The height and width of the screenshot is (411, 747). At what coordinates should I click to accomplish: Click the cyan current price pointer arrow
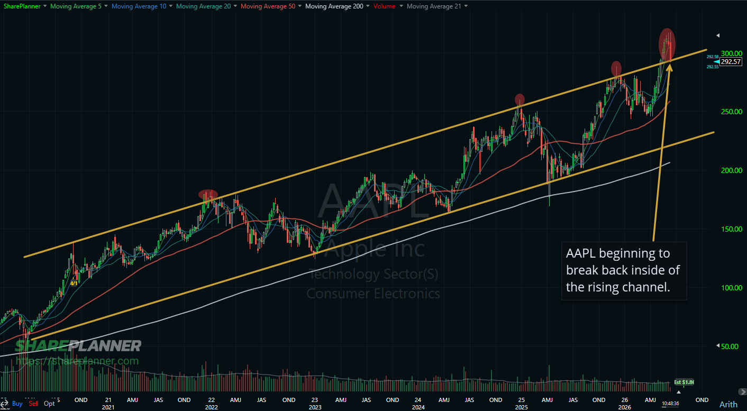click(x=716, y=62)
